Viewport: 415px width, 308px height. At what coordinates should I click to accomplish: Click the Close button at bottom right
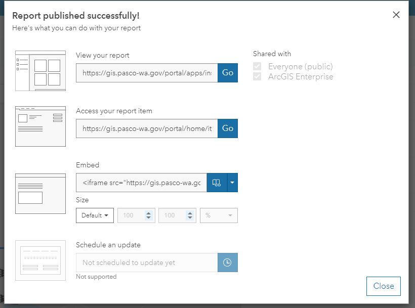click(x=383, y=286)
